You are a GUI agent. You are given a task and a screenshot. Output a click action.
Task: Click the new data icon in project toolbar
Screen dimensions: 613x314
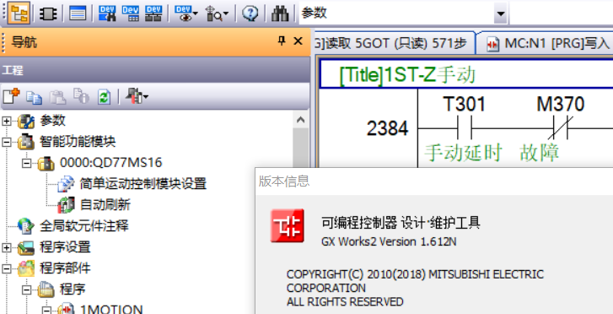(x=11, y=96)
